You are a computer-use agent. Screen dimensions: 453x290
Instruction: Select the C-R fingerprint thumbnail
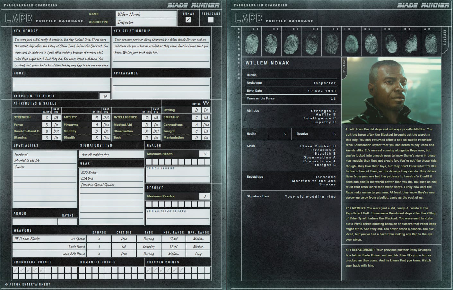(391, 44)
